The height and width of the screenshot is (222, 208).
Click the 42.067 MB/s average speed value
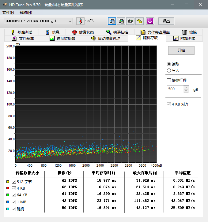click(x=183, y=201)
